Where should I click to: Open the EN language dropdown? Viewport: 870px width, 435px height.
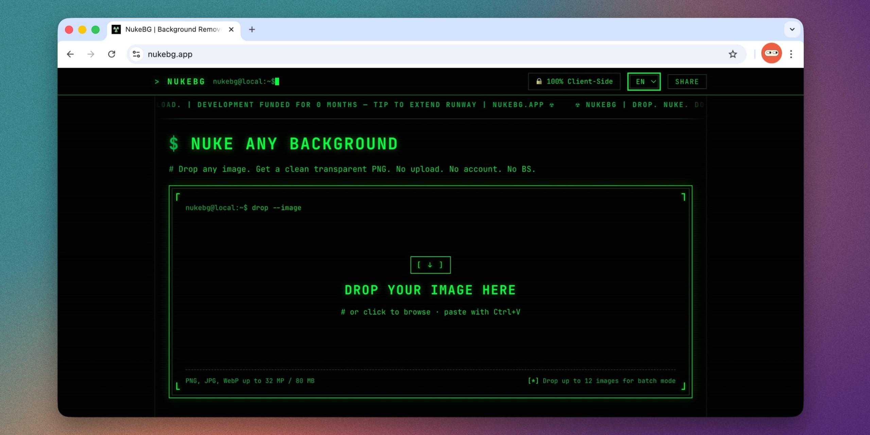pyautogui.click(x=644, y=82)
